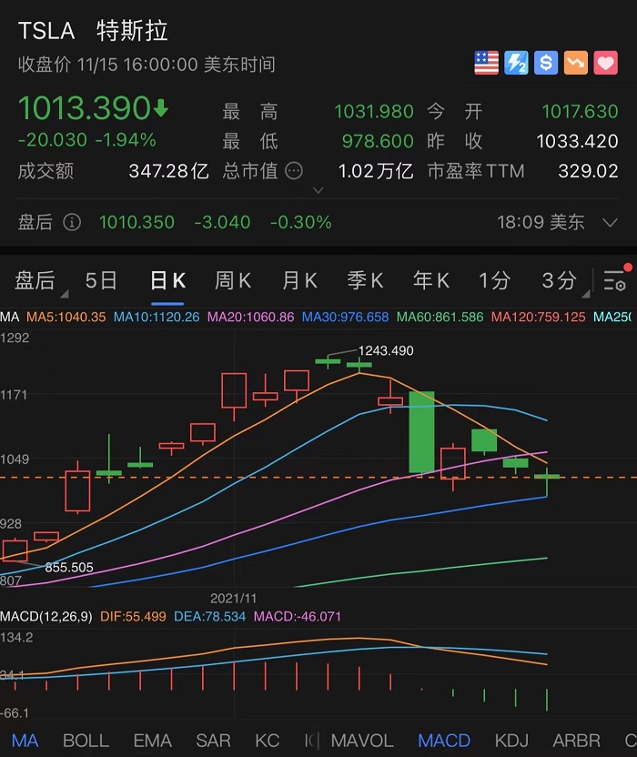Tap the blue dollar sign icon
The image size is (637, 757).
[546, 63]
